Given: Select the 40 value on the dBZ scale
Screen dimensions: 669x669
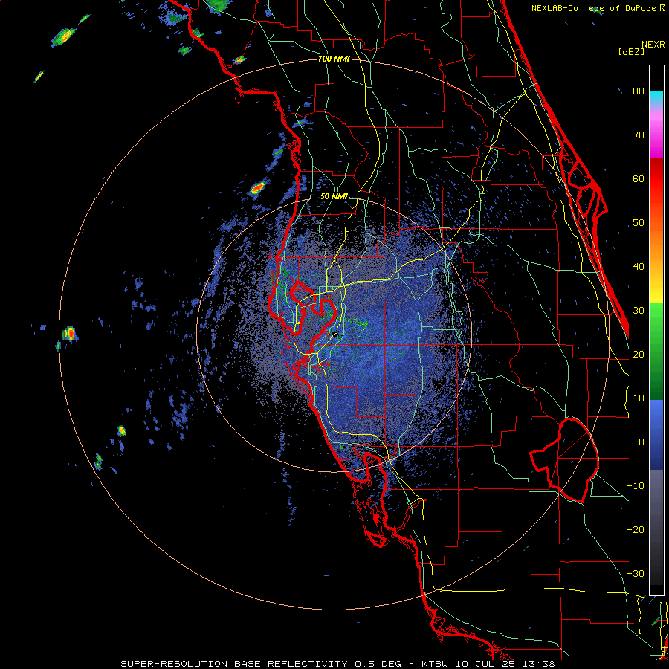Looking at the screenshot, I should click(x=639, y=267).
